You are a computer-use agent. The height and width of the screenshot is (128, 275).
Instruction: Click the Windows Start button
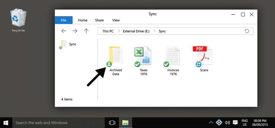click(x=6, y=123)
